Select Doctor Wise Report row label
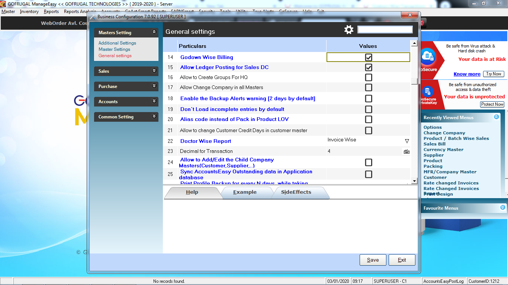The width and height of the screenshot is (508, 285). pyautogui.click(x=206, y=141)
